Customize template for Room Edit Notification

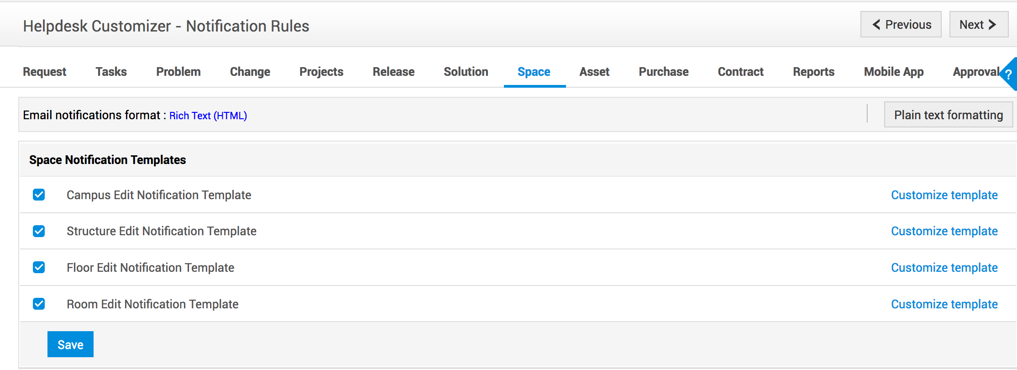[x=944, y=304]
